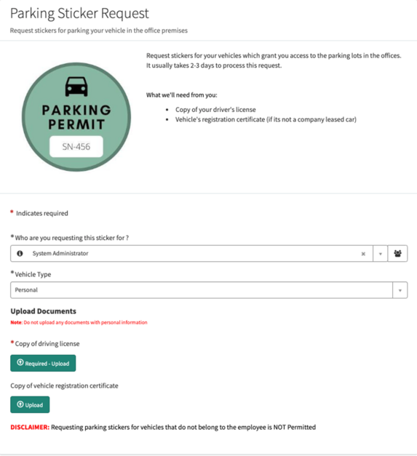Click the SN-456 plate on the sticker

pos(76,146)
